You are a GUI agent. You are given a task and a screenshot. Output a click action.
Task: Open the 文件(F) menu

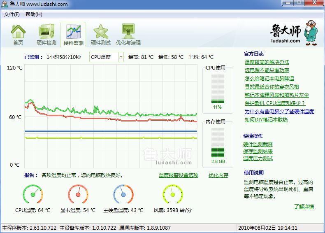coord(12,14)
